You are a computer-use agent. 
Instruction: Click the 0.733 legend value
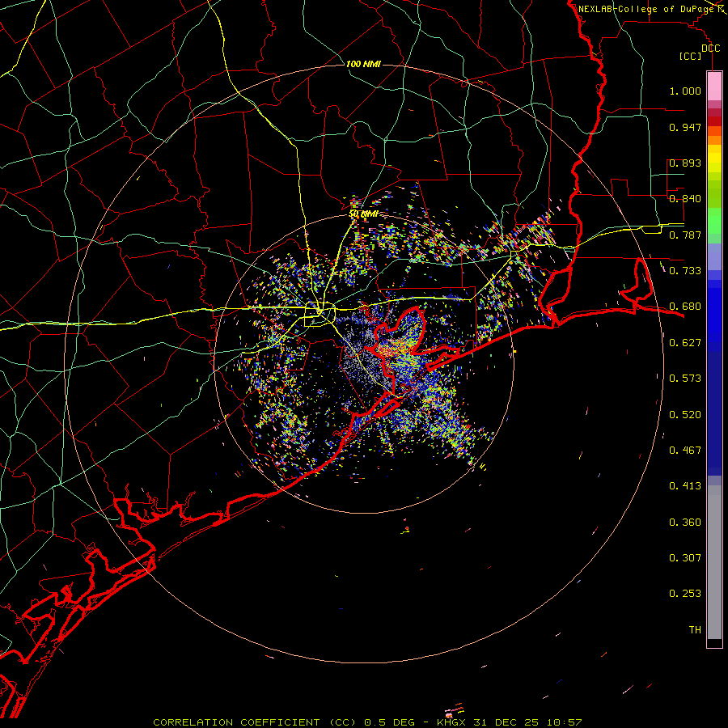coord(685,271)
